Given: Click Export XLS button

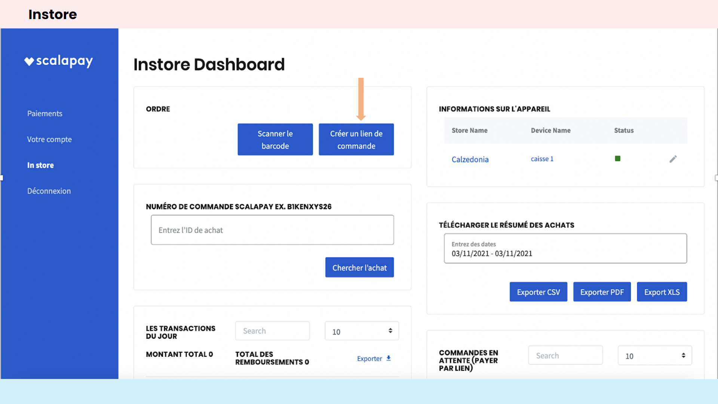Looking at the screenshot, I should [x=662, y=292].
